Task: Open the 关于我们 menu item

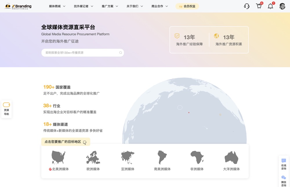Action: [x=133, y=6]
